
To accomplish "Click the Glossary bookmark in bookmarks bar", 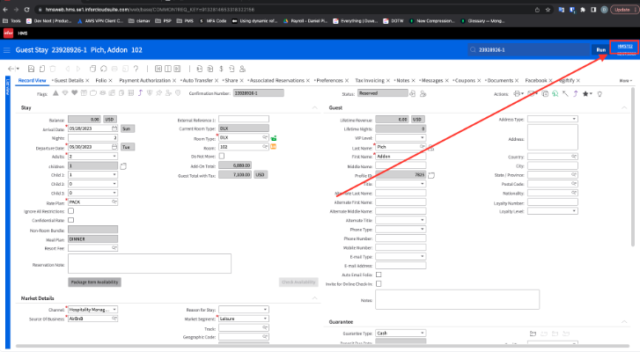I will pyautogui.click(x=482, y=21).
